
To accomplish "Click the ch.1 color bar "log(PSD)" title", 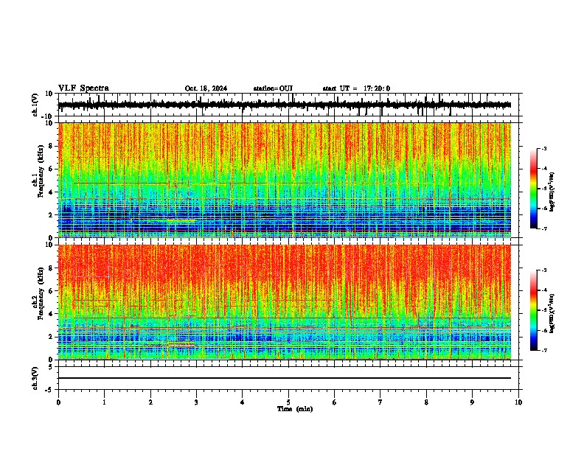I will (x=552, y=192).
